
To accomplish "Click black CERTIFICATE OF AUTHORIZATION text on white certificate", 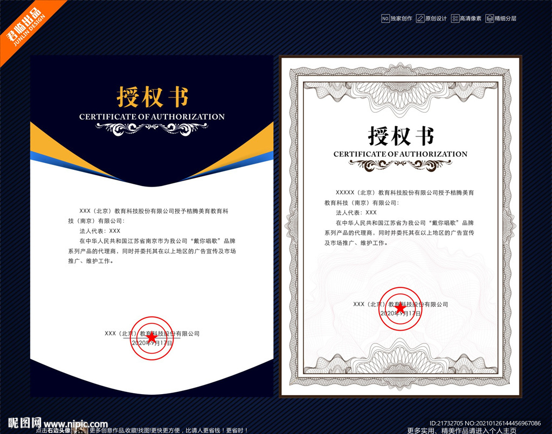I will [401, 154].
